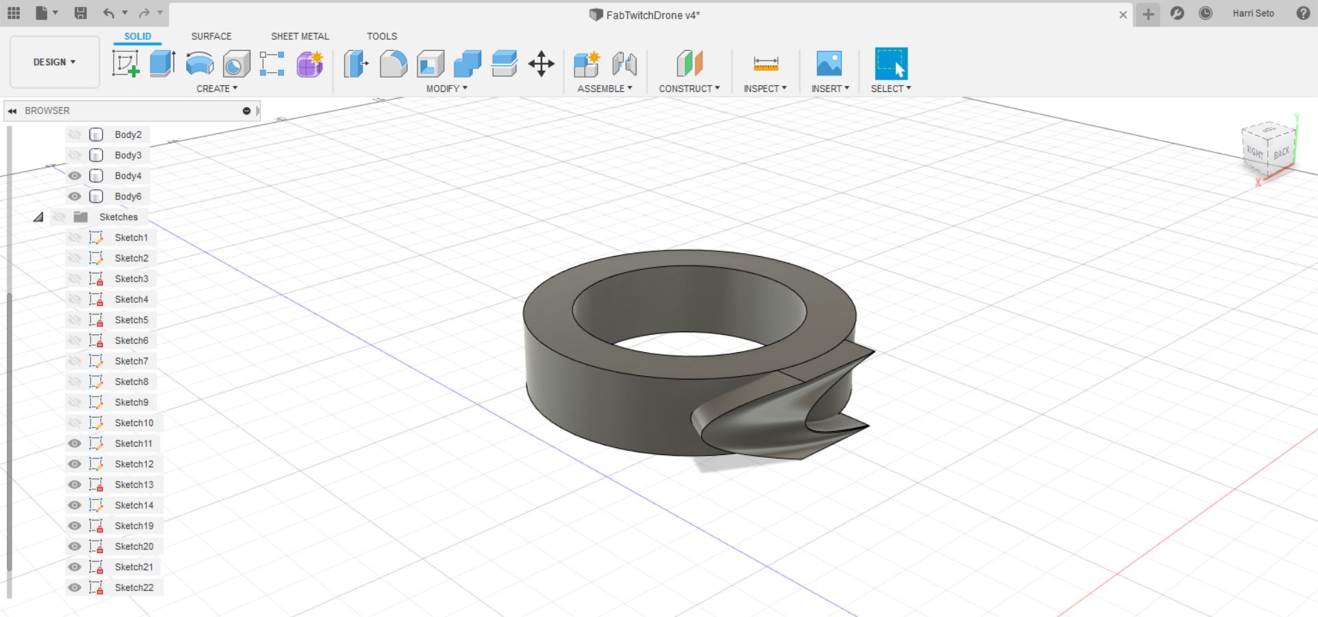Select the Move/Copy tool
1318x617 pixels.
(x=542, y=64)
